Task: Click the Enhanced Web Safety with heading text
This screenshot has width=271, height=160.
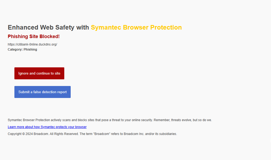Action: coord(48,27)
